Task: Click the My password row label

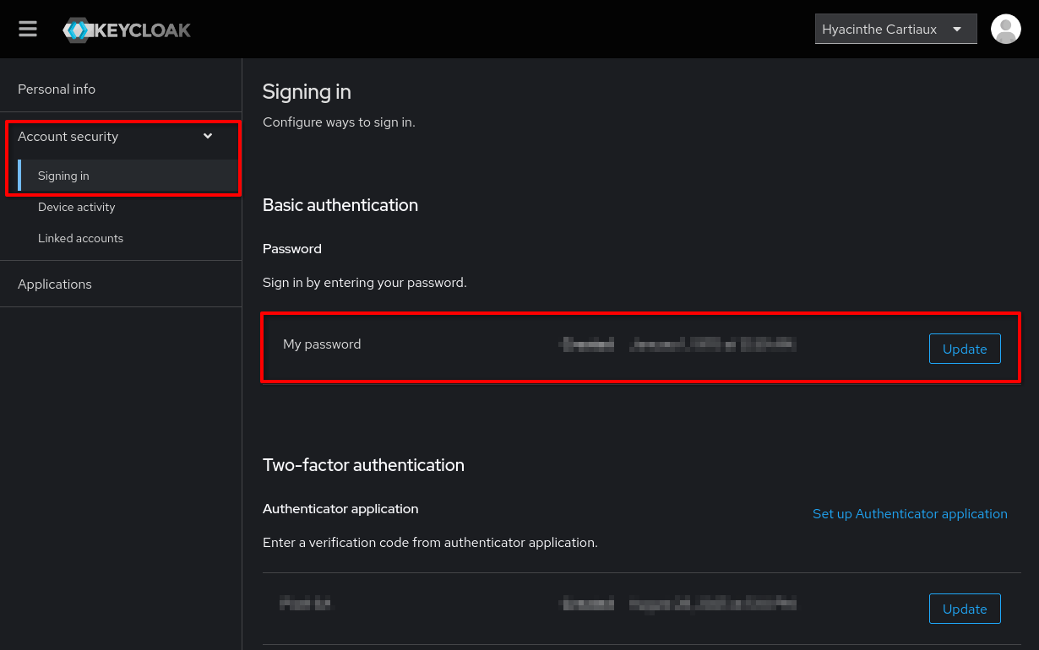Action: [x=322, y=344]
